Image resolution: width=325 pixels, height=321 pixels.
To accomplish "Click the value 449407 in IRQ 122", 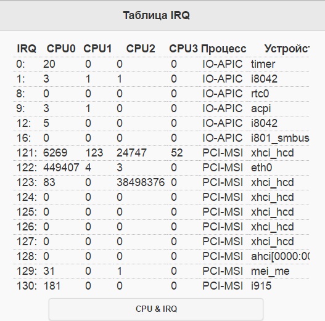I will coord(61,168).
